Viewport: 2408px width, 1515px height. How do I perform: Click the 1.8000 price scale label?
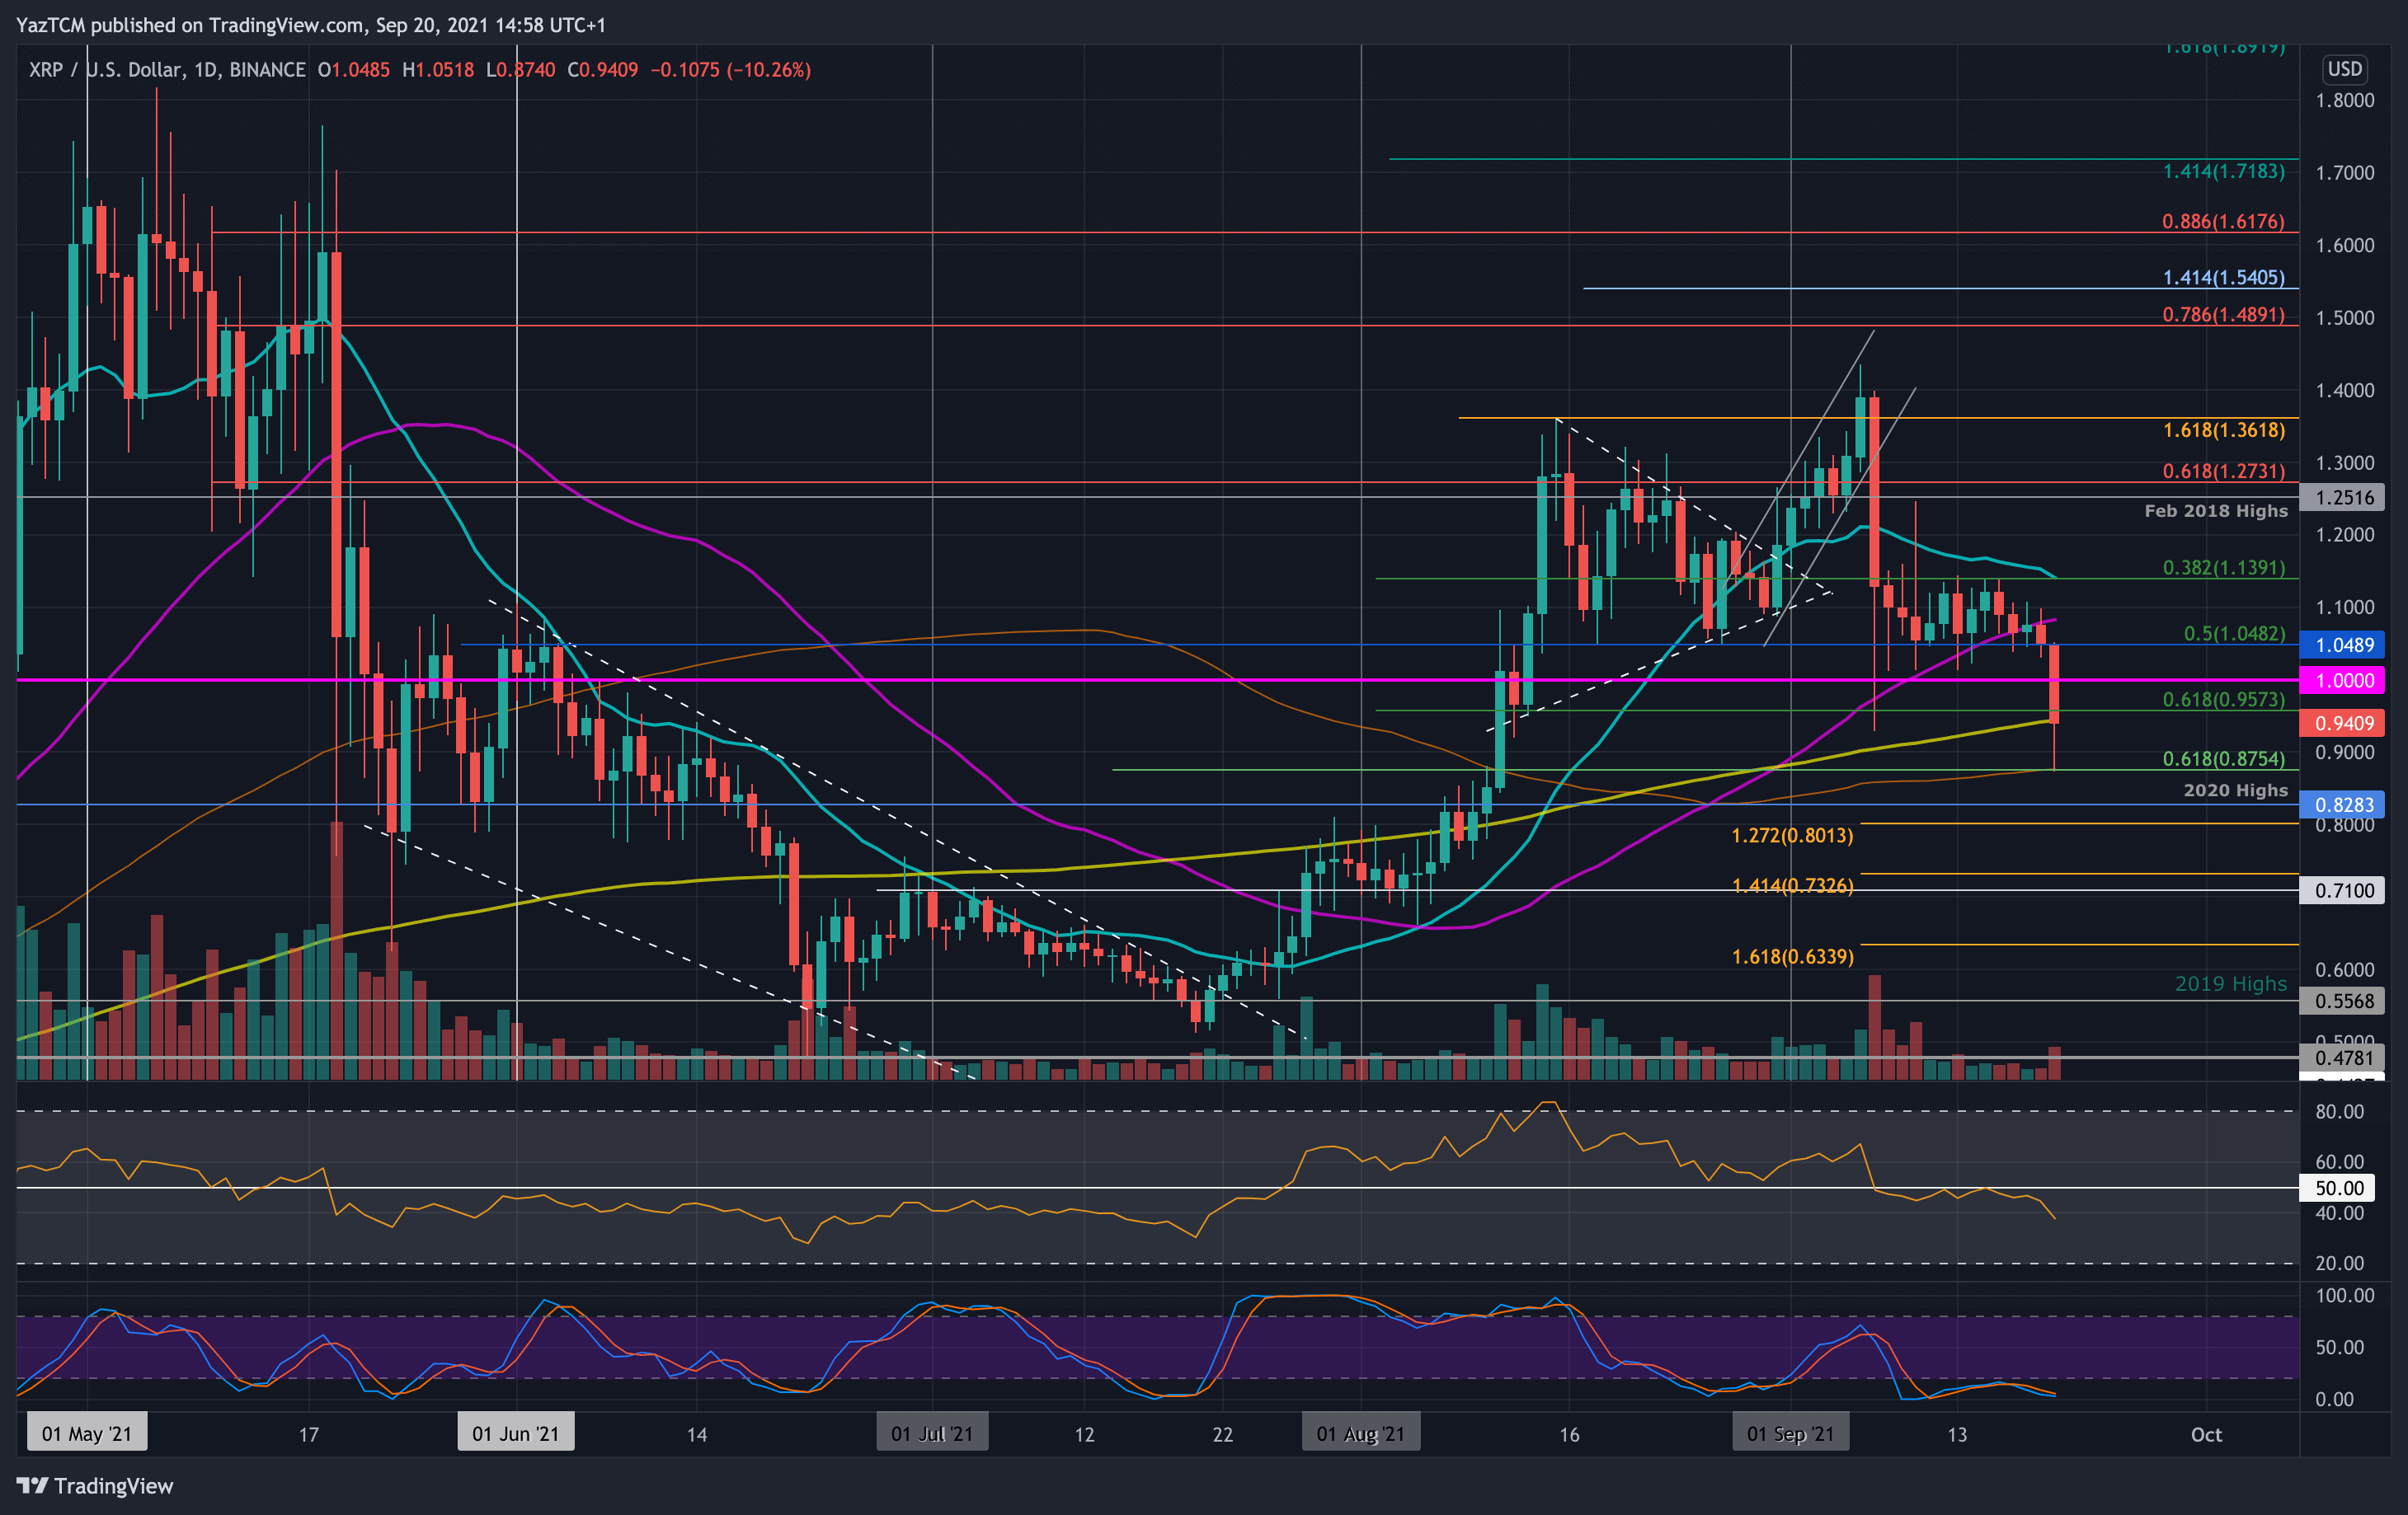coord(2345,100)
